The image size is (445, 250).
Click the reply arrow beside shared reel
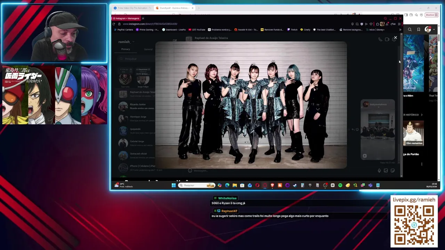[353, 130]
